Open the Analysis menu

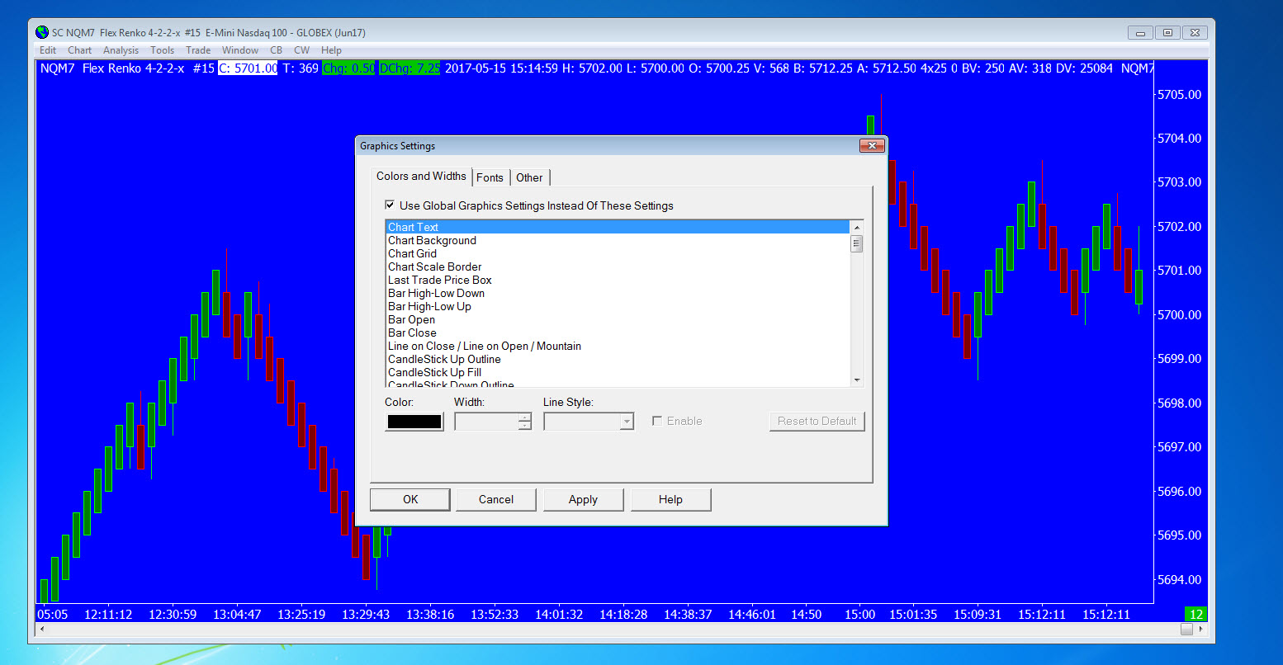tap(121, 50)
